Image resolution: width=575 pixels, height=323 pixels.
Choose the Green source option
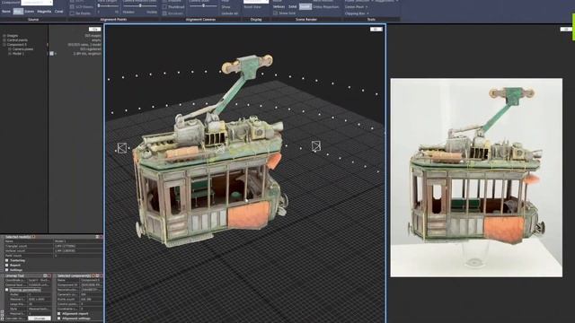(30, 12)
